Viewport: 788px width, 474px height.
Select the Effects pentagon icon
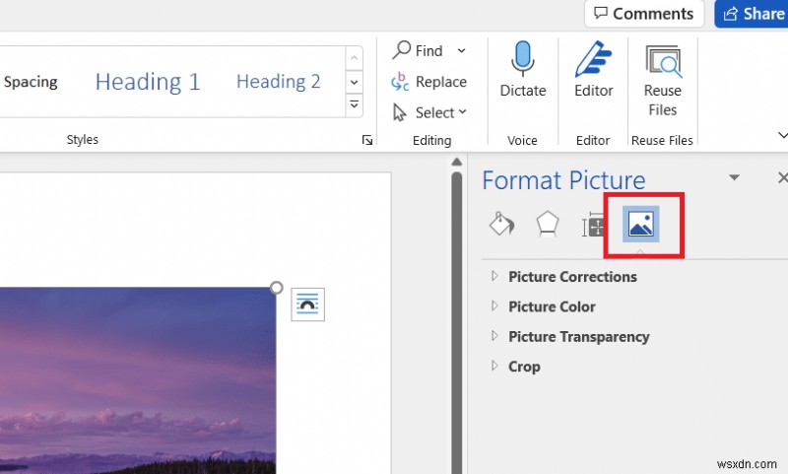[547, 225]
